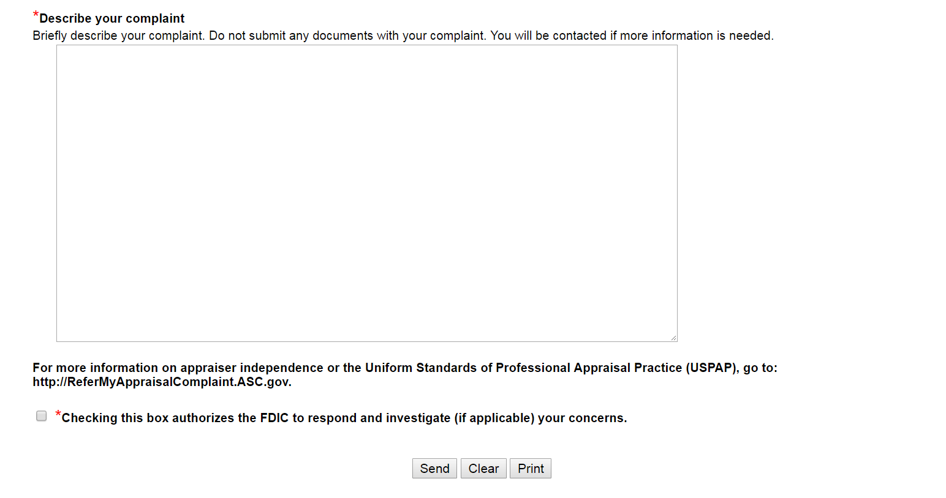Check the FDIC authorization checkbox
The image size is (946, 498).
(42, 416)
